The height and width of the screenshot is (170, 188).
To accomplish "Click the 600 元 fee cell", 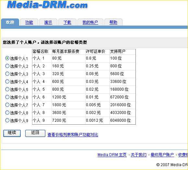I will point(68,82).
